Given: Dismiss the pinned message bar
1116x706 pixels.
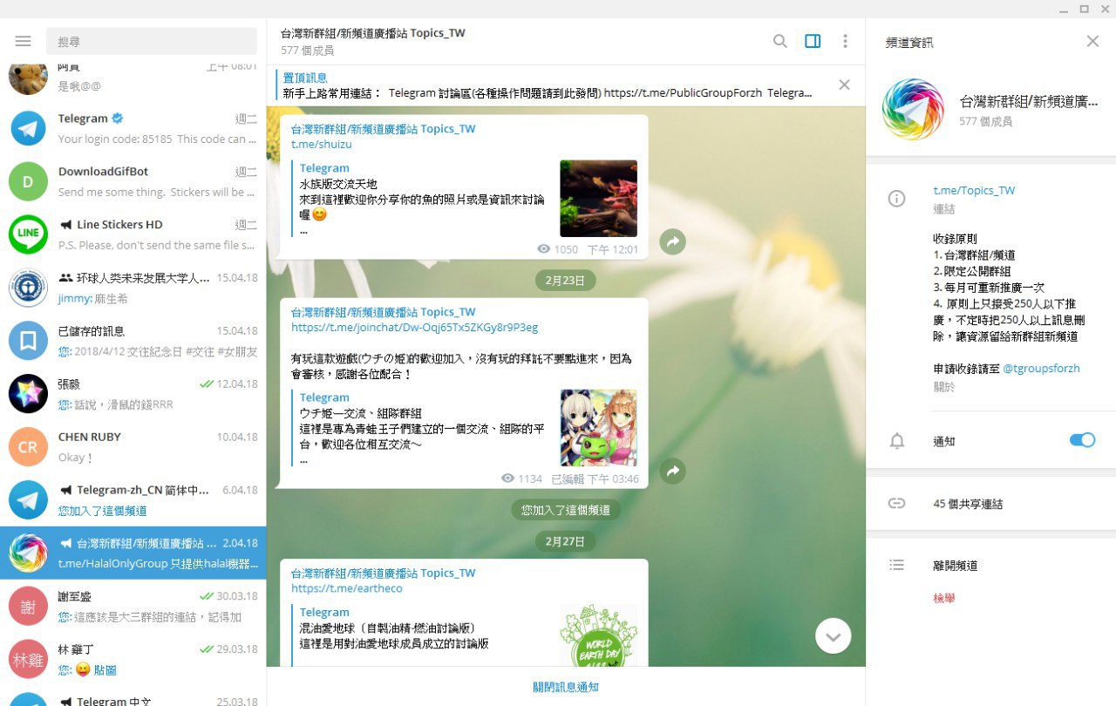Looking at the screenshot, I should point(844,85).
